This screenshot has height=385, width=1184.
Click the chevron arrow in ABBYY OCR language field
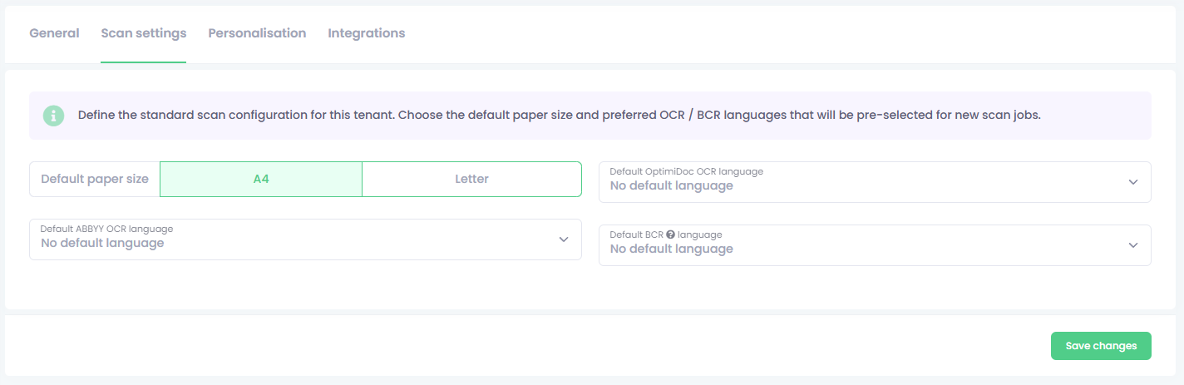563,239
